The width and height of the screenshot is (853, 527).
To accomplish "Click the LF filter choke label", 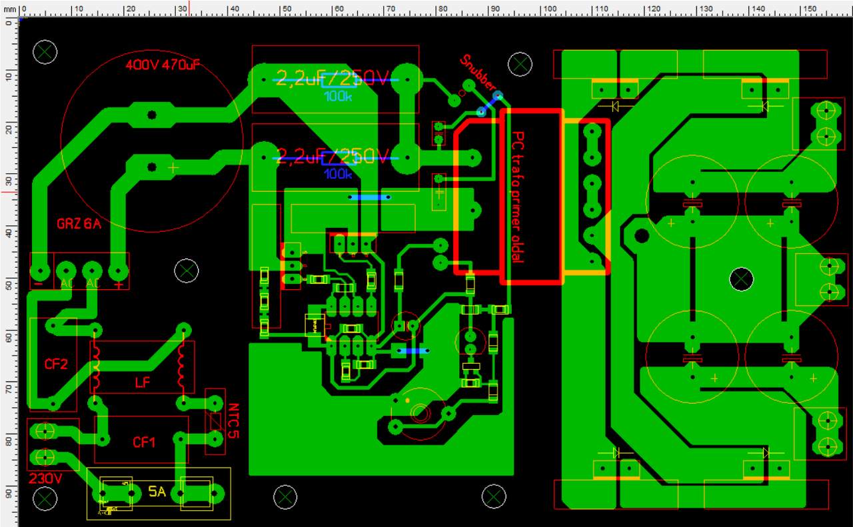I will pyautogui.click(x=143, y=382).
